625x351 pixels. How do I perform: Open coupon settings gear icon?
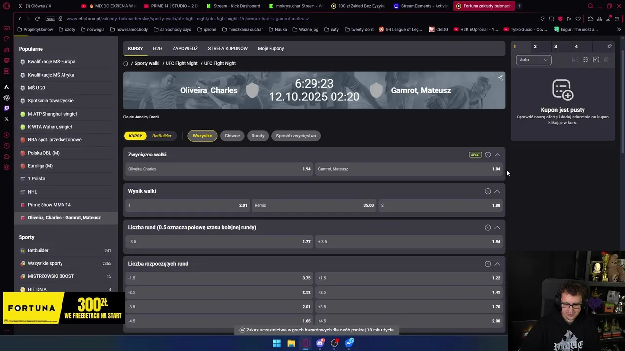[x=585, y=59]
